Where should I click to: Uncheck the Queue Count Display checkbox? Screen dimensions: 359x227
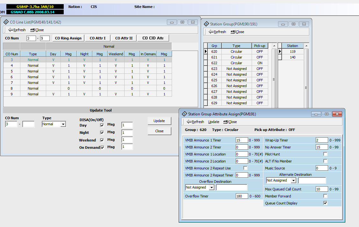pos(325,203)
